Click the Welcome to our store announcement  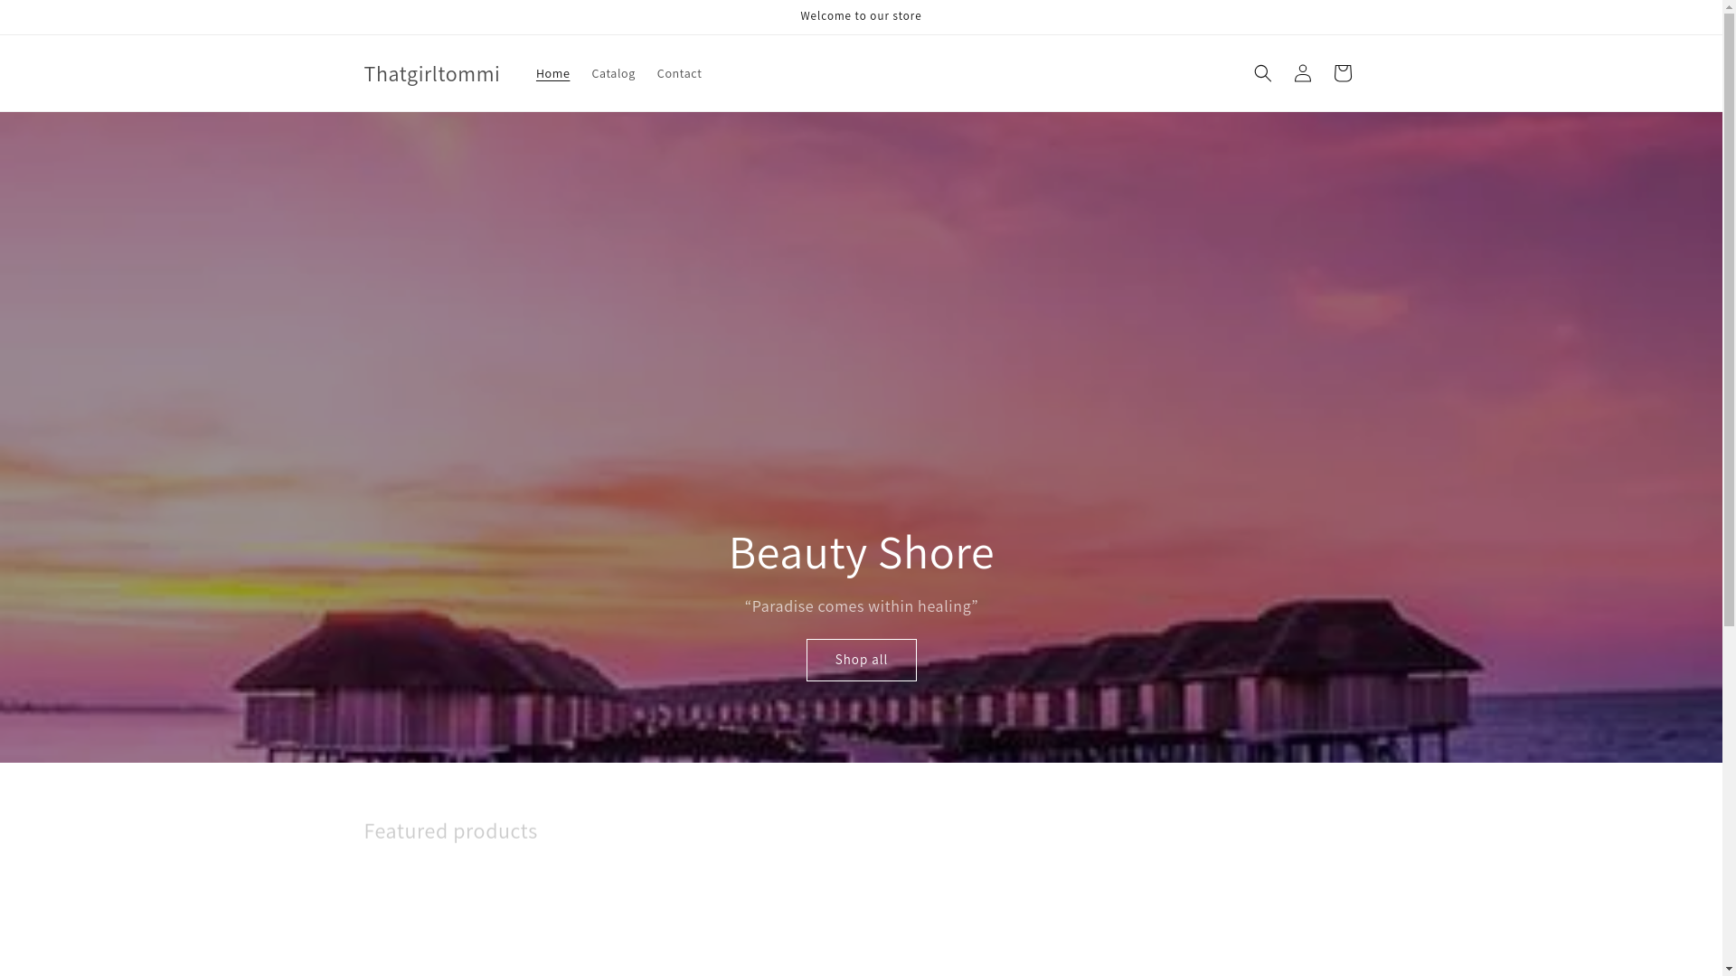861,16
